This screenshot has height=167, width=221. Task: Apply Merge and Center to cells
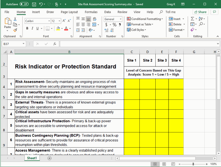tap(94, 25)
